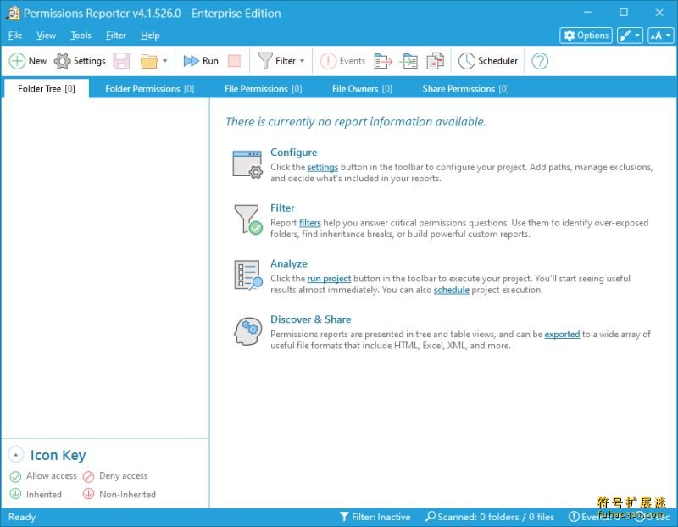Open the font size AA dropdown
The height and width of the screenshot is (527, 678).
pos(660,36)
